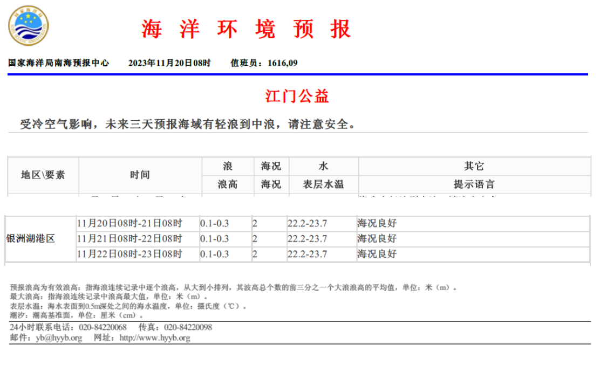Open the http://www.hyyb.org website link
Image resolution: width=607 pixels, height=365 pixels.
click(154, 338)
